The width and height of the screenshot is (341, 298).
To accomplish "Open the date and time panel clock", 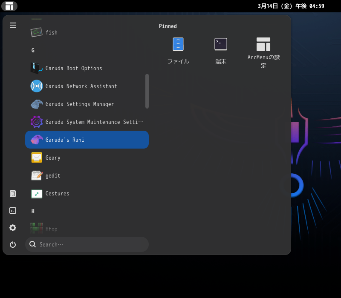I will [x=291, y=6].
